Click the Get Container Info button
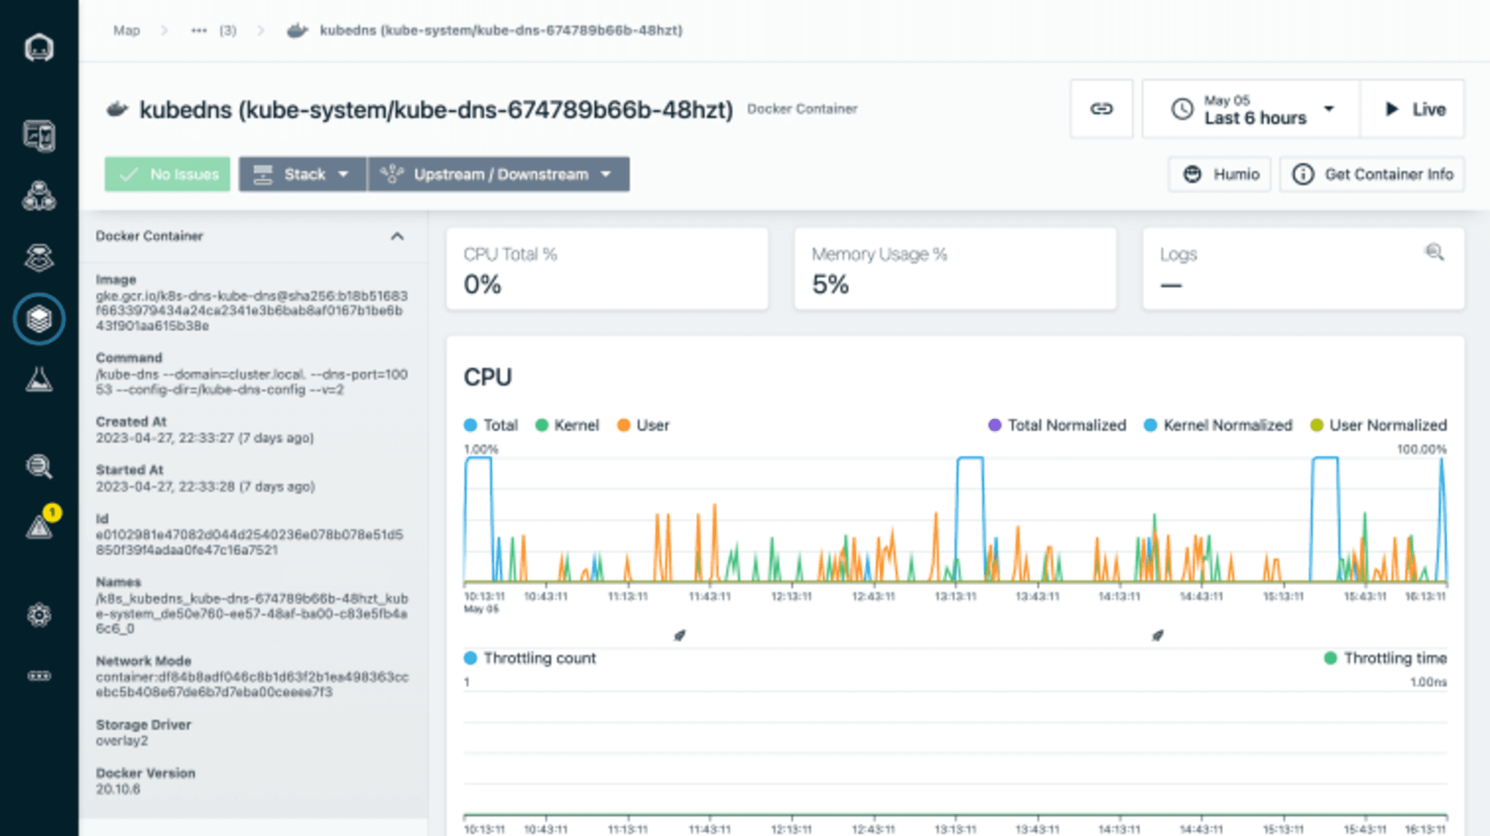This screenshot has width=1490, height=836. (x=1372, y=174)
